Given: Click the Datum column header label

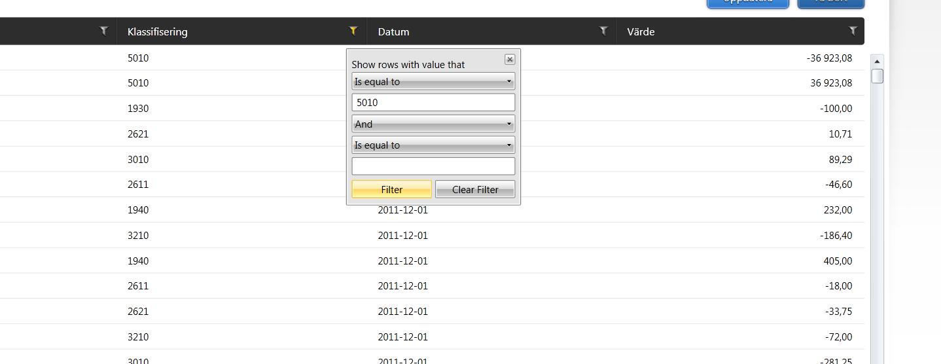Looking at the screenshot, I should 394,31.
